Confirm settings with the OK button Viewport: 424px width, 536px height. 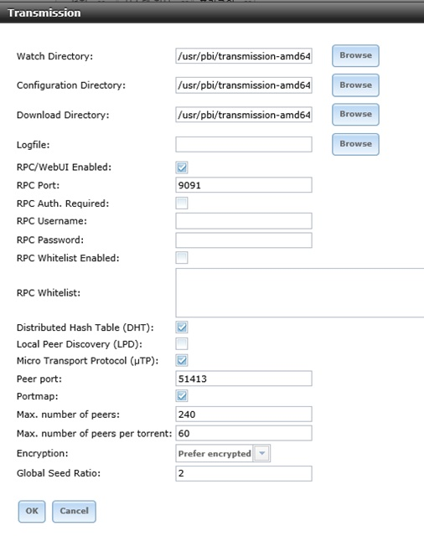[x=32, y=512]
